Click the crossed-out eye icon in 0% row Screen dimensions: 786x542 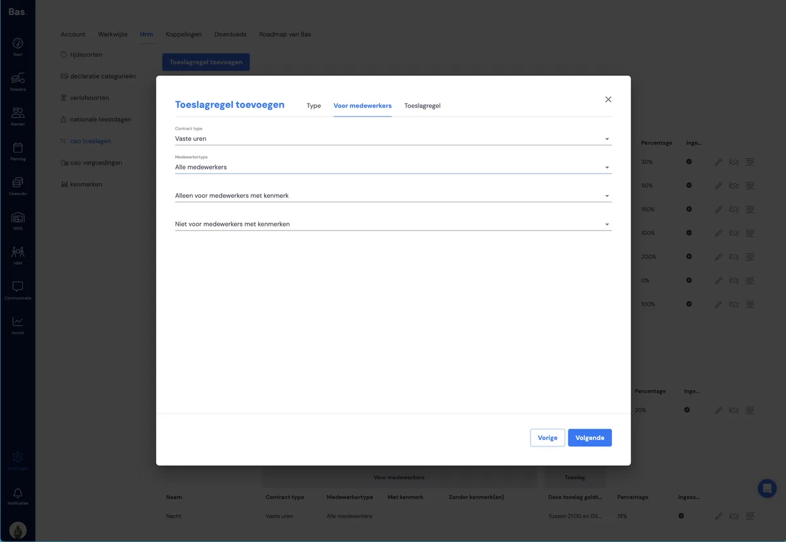click(x=734, y=280)
